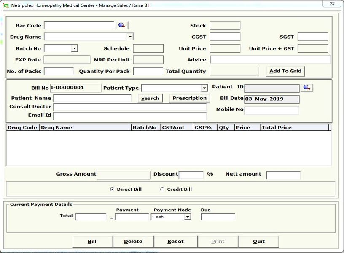
Task: Focus the Bar Code input field
Action: coord(79,25)
